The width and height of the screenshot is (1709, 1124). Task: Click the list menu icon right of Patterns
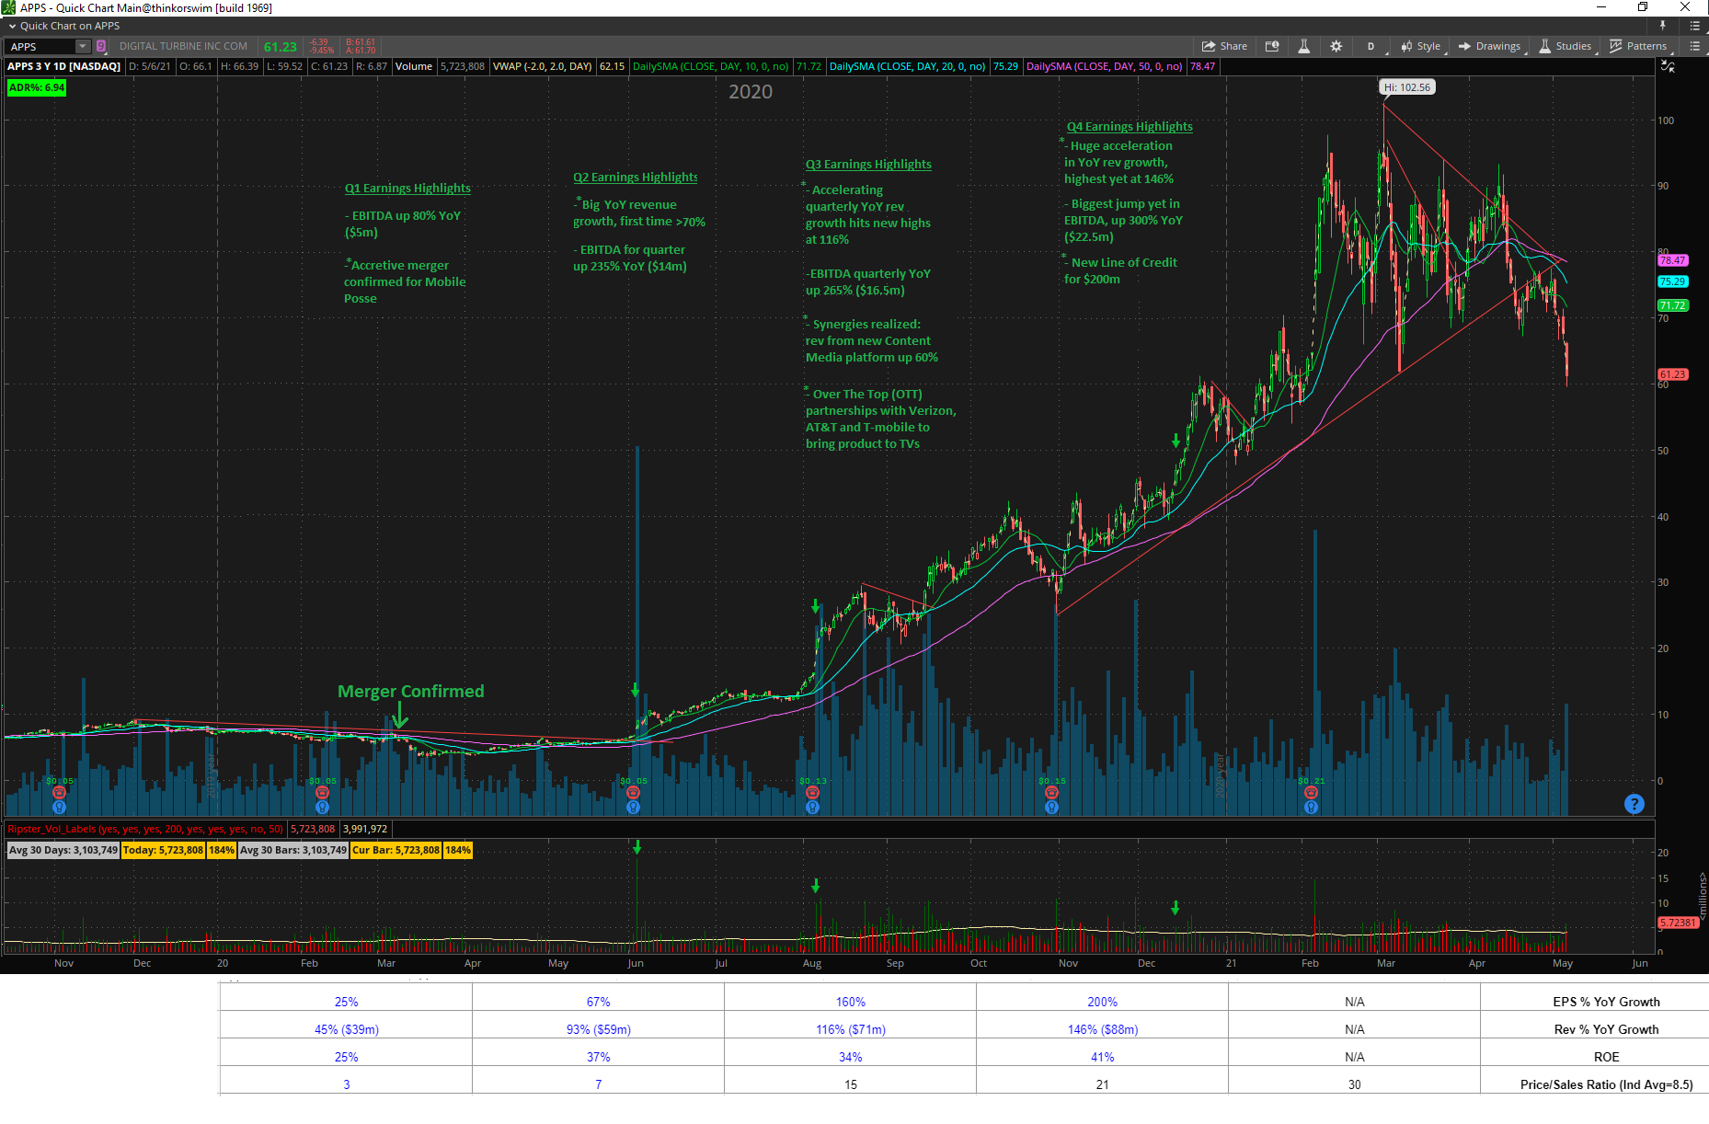click(x=1694, y=46)
